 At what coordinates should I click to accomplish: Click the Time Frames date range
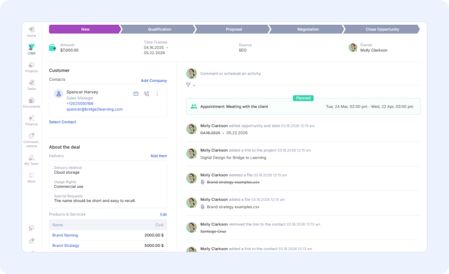156,50
